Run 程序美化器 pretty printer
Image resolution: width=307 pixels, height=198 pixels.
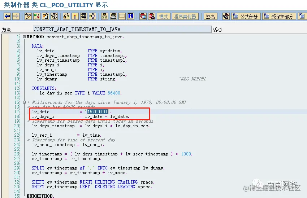(185, 17)
